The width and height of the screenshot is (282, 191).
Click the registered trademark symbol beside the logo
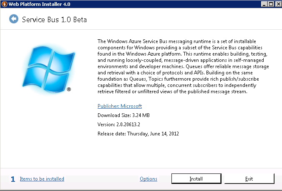click(x=69, y=89)
